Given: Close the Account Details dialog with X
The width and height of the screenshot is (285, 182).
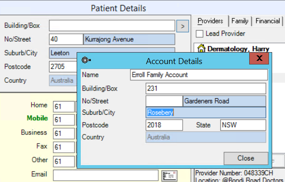Looking at the screenshot, I should 259,59.
